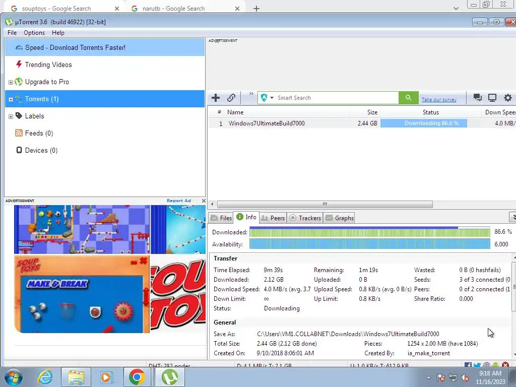Image resolution: width=516 pixels, height=387 pixels.
Task: Open Windows Media Player from the taskbar
Action: pyautogui.click(x=106, y=377)
